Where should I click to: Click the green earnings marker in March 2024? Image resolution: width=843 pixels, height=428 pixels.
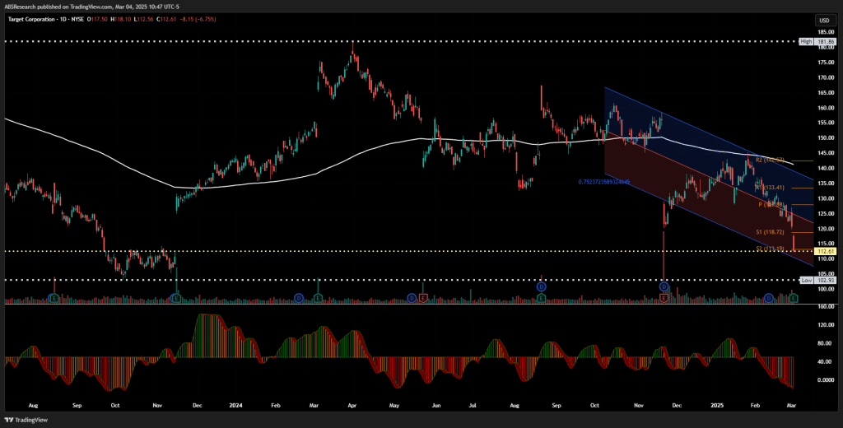click(x=319, y=298)
